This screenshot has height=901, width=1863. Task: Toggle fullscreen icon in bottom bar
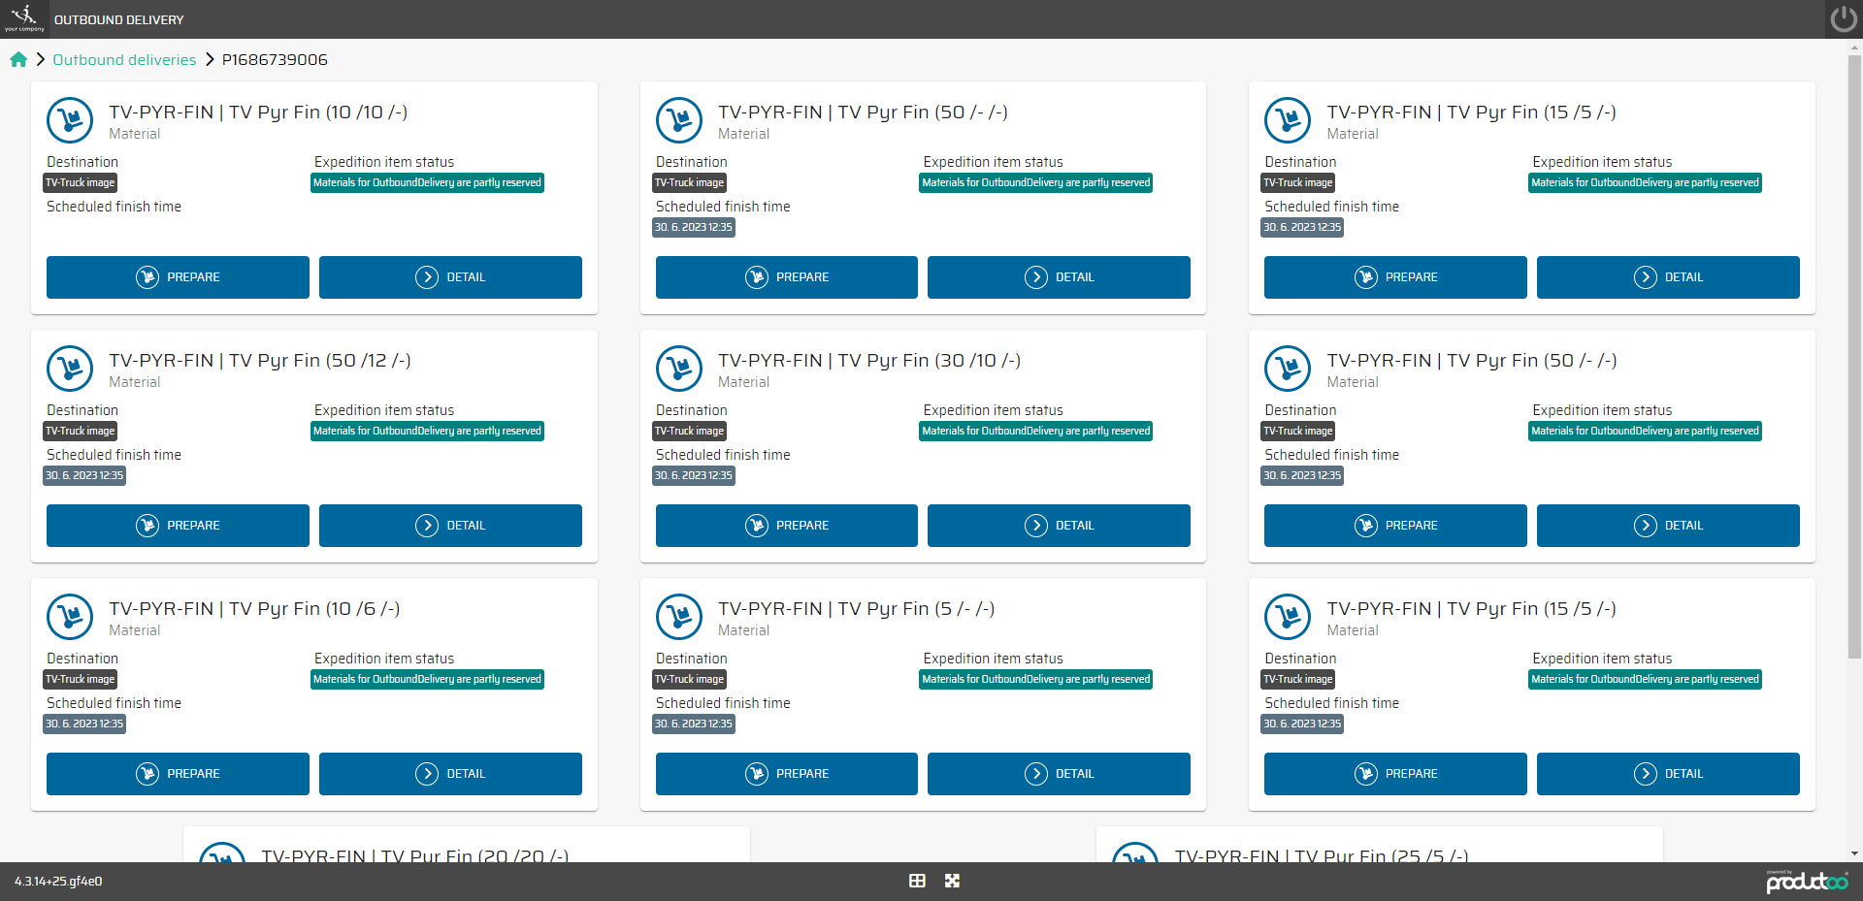tap(952, 881)
